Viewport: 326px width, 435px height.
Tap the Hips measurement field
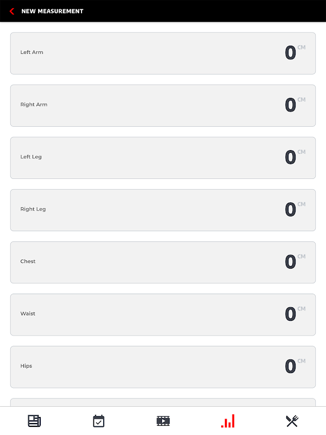click(163, 366)
